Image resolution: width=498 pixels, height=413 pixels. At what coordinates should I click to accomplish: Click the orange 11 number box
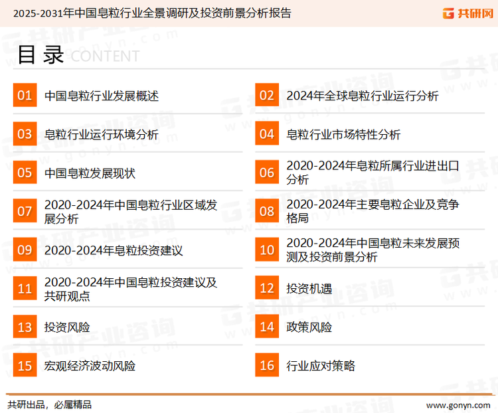(x=25, y=288)
